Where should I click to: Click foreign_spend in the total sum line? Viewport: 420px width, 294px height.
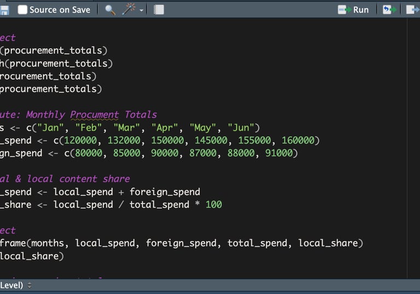[x=165, y=192]
